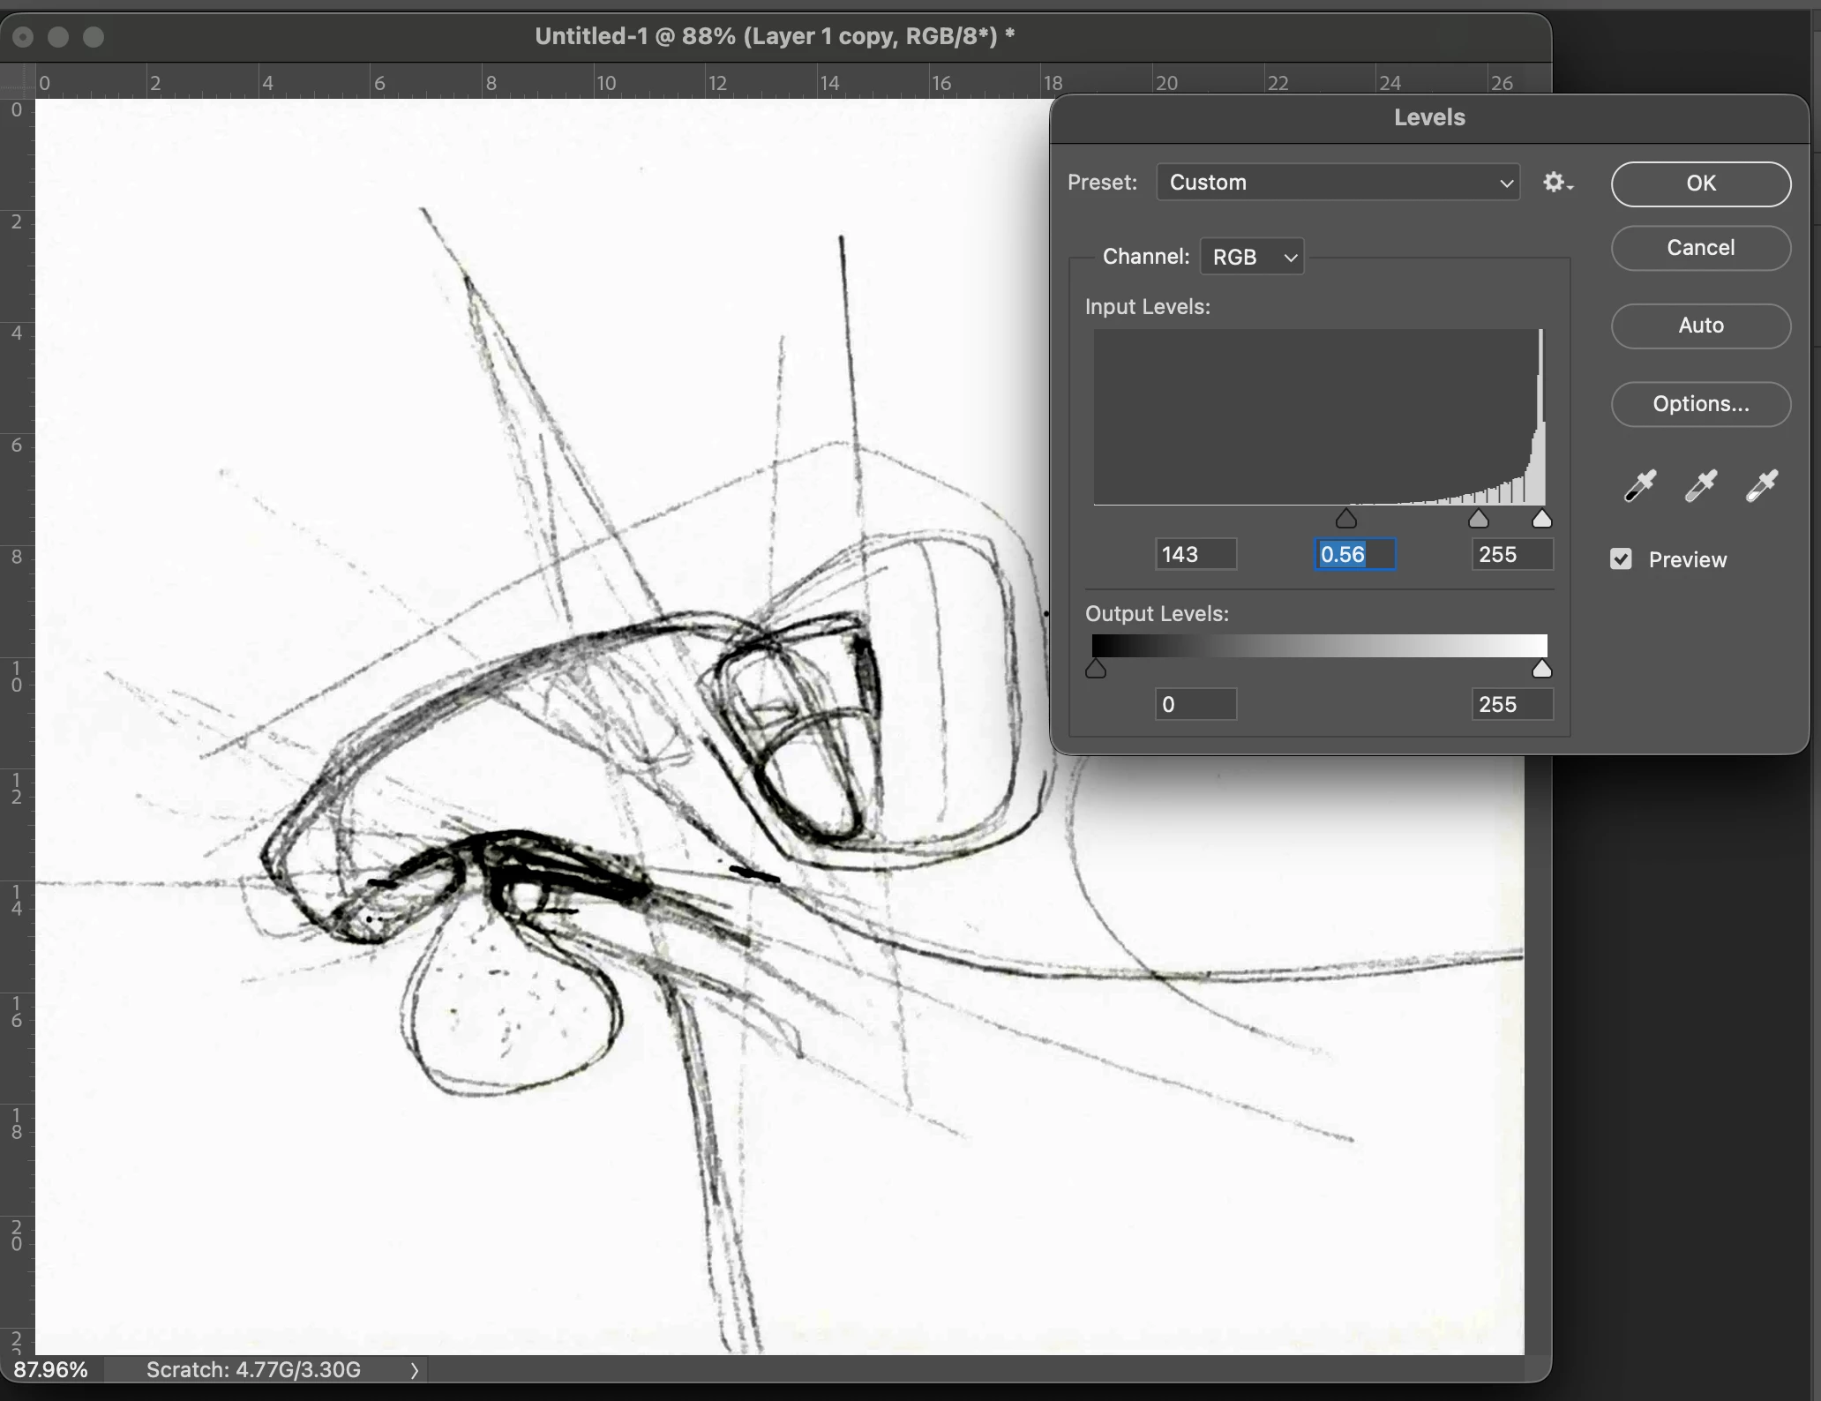Select the gray point eyedropper
This screenshot has height=1401, width=1821.
(x=1700, y=485)
